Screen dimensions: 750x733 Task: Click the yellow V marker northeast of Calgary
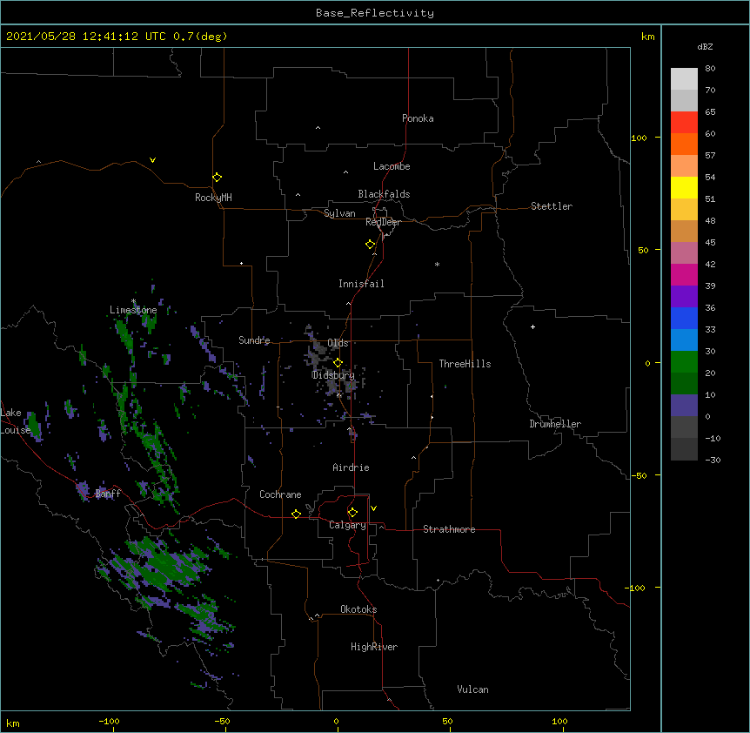click(373, 508)
